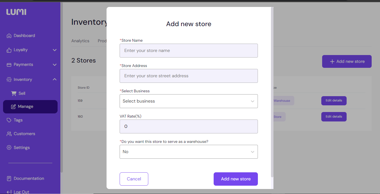Select the Sell shopping cart icon
Image resolution: width=380 pixels, height=194 pixels.
[14, 93]
